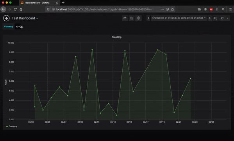
Task: Go to browser home page
Action: coord(21,9)
